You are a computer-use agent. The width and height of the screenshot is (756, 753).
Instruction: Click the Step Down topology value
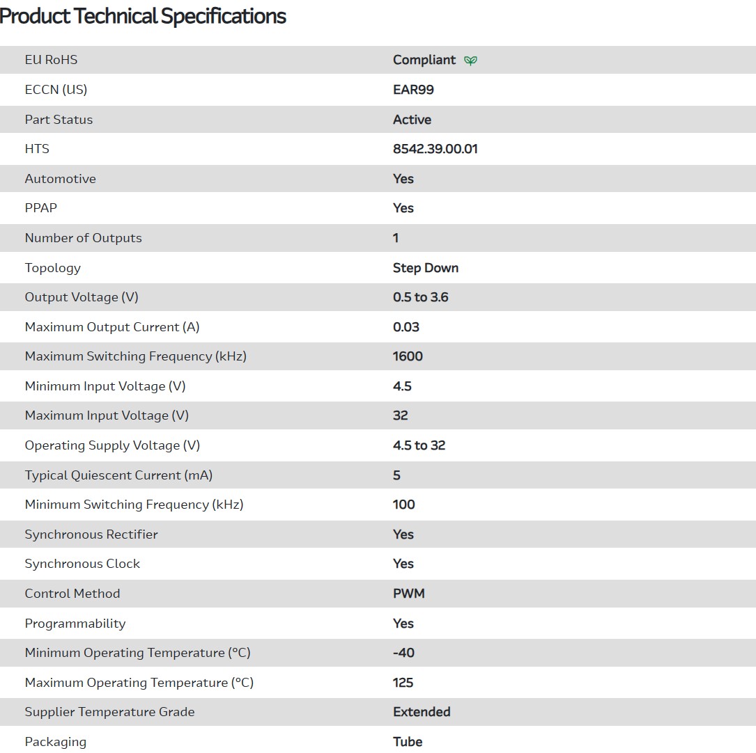(x=425, y=268)
